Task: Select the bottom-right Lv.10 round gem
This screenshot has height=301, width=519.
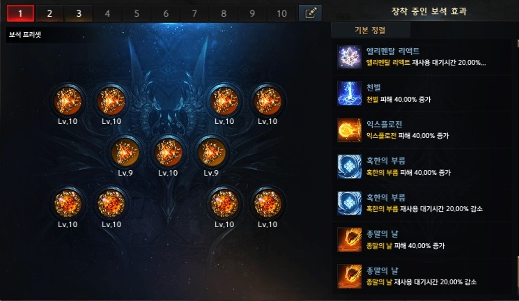Action: (268, 203)
